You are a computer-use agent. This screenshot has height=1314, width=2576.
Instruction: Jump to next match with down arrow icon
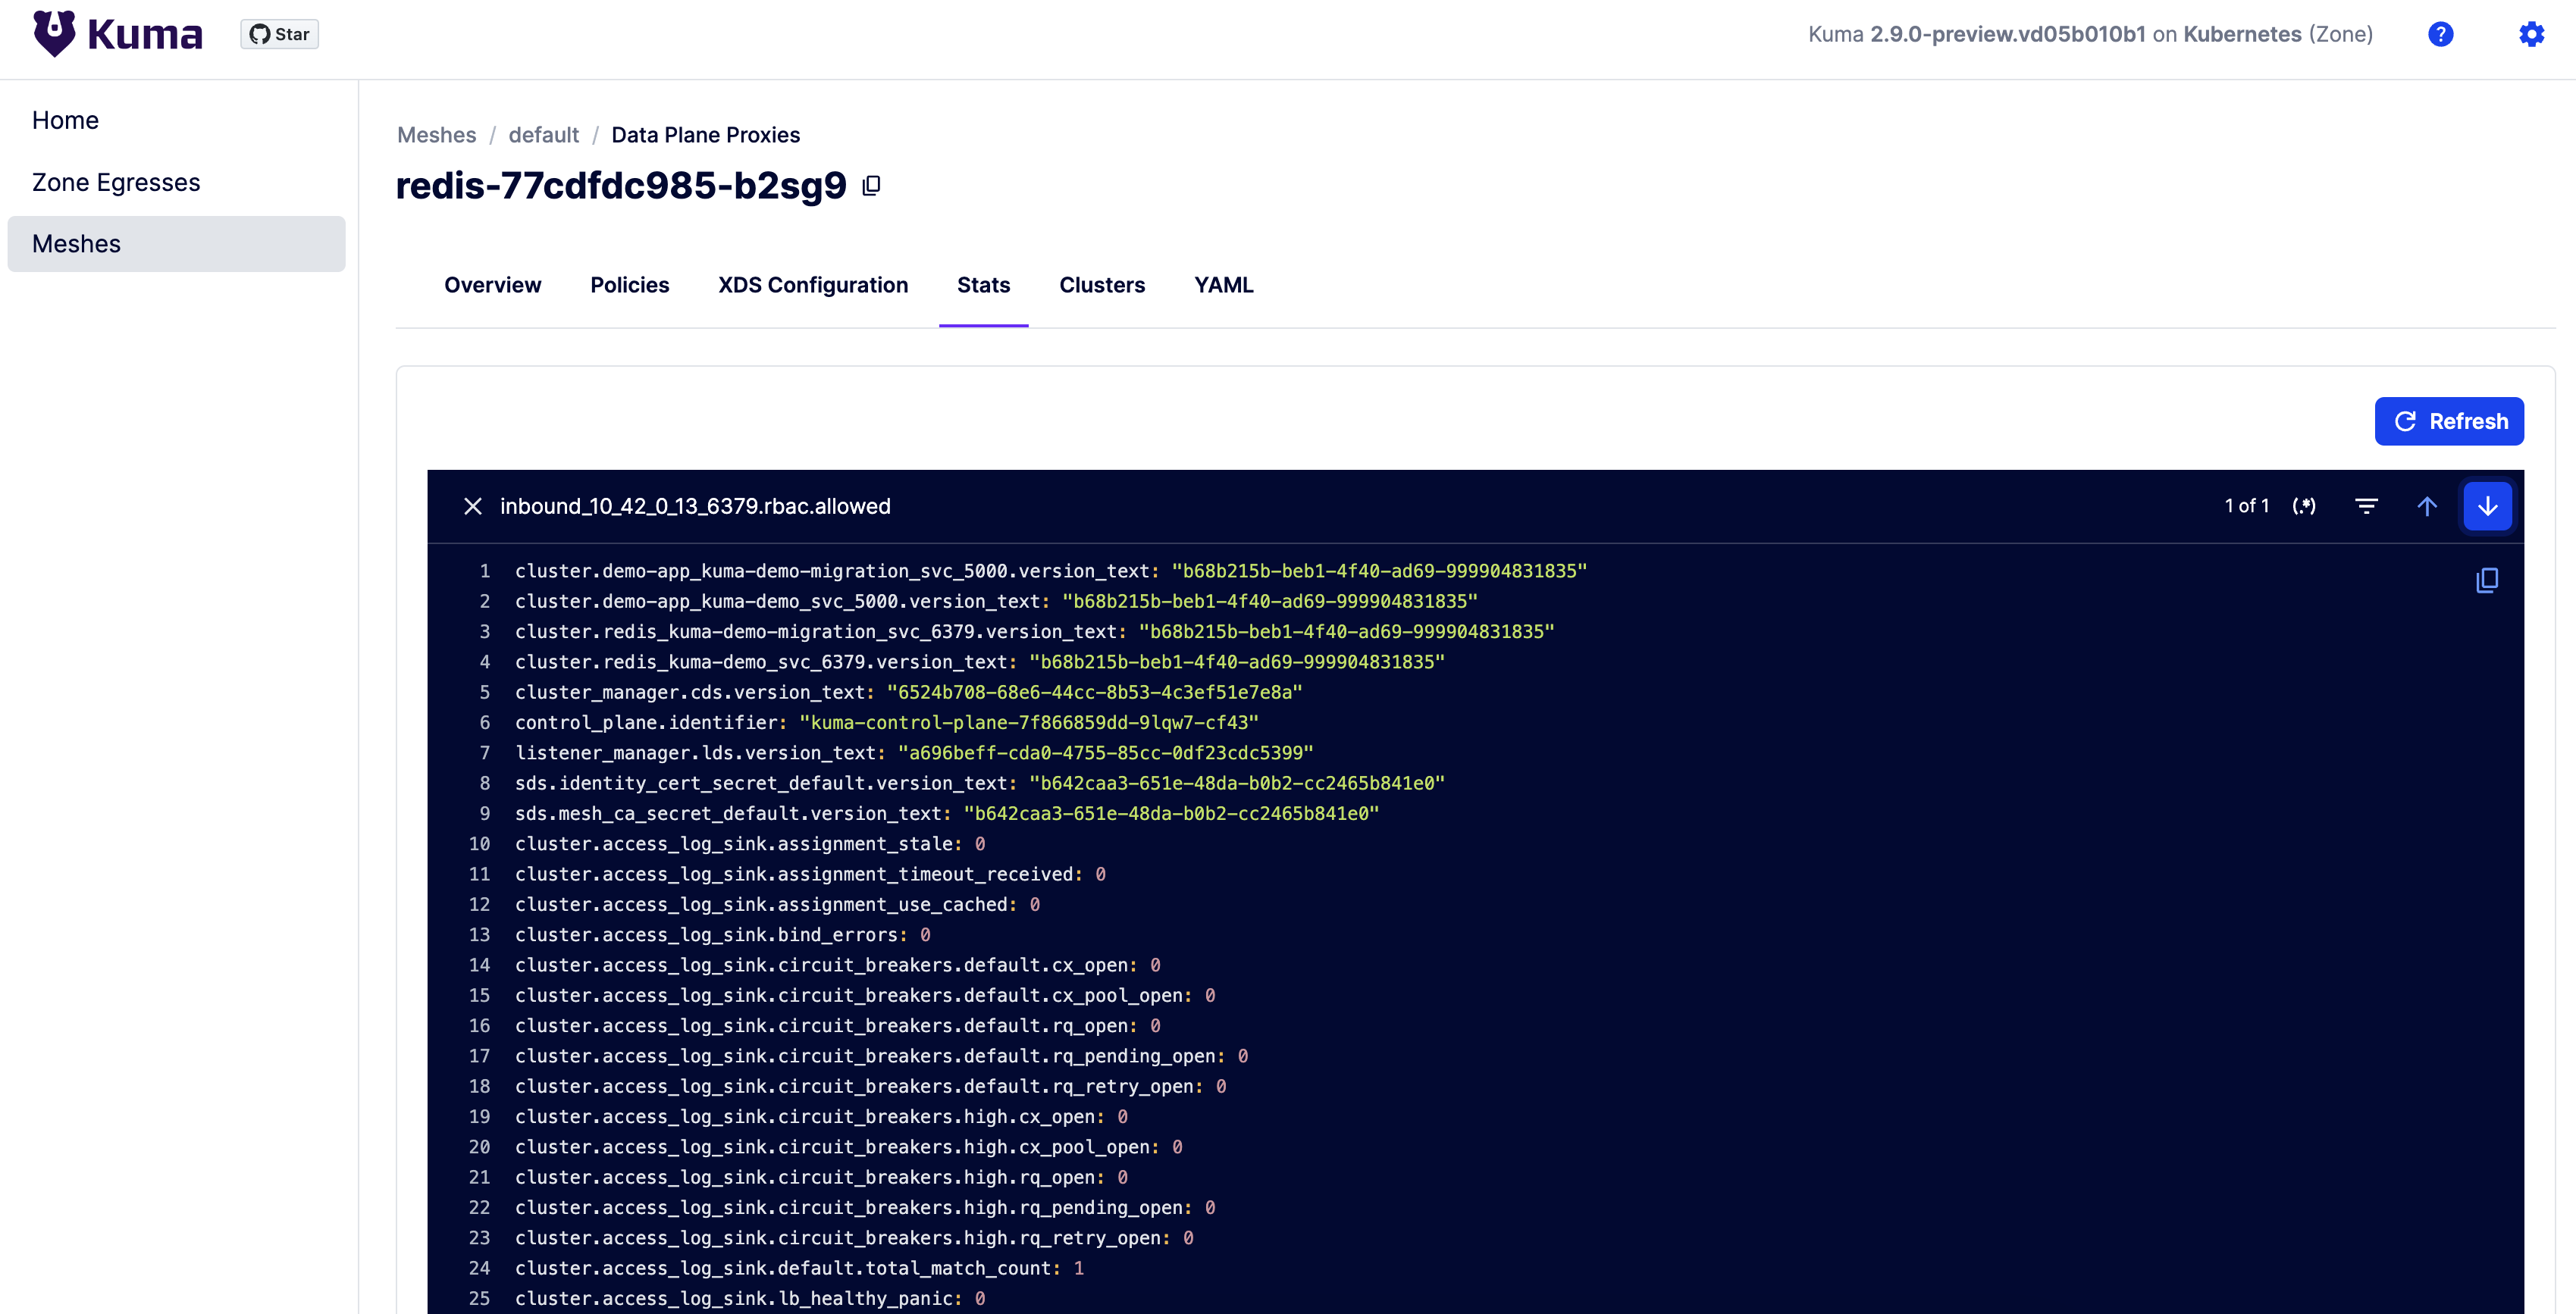(x=2488, y=505)
